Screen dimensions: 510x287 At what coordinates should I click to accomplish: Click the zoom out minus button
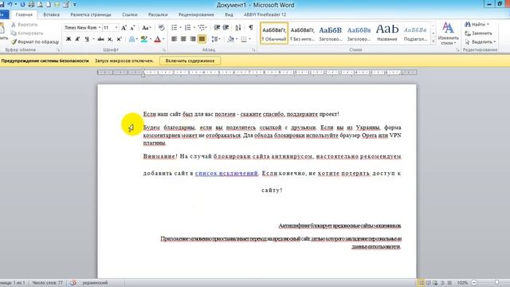coord(474,283)
